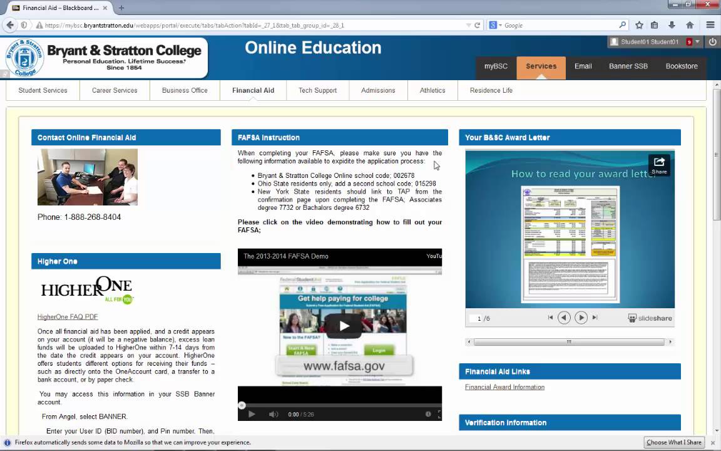Click the YouTube logo on the video
Screen dimensions: 721x451
[x=434, y=256]
